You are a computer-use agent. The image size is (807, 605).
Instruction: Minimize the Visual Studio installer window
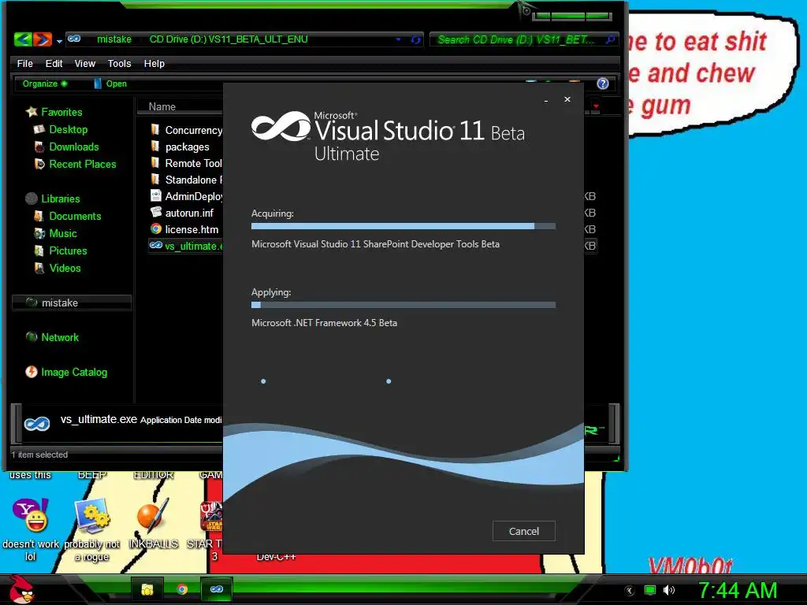pyautogui.click(x=545, y=100)
